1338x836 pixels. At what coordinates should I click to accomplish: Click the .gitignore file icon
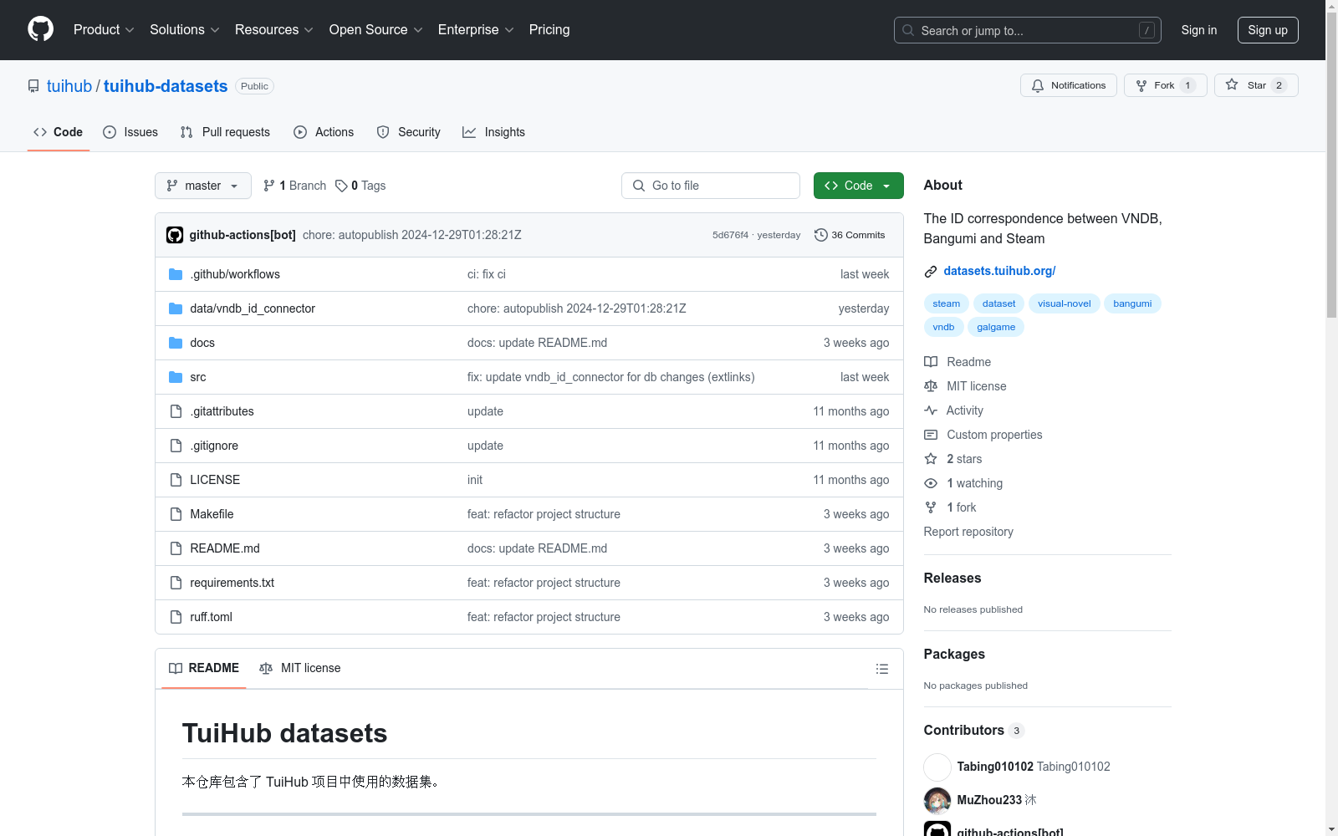tap(176, 446)
